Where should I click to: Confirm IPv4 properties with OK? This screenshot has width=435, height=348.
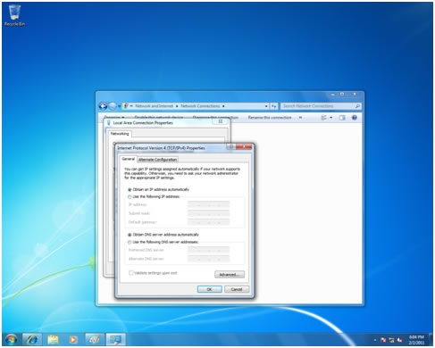[210, 289]
